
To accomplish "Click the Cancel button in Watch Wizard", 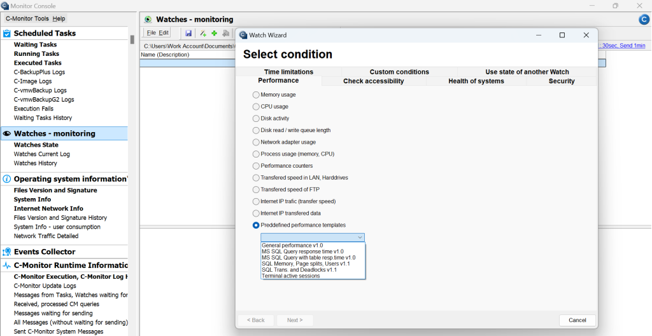I will [x=577, y=320].
